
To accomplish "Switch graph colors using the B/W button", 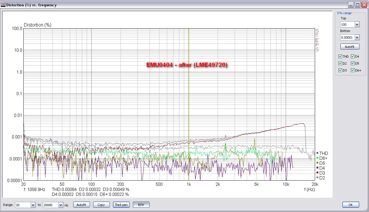I will click(x=141, y=205).
